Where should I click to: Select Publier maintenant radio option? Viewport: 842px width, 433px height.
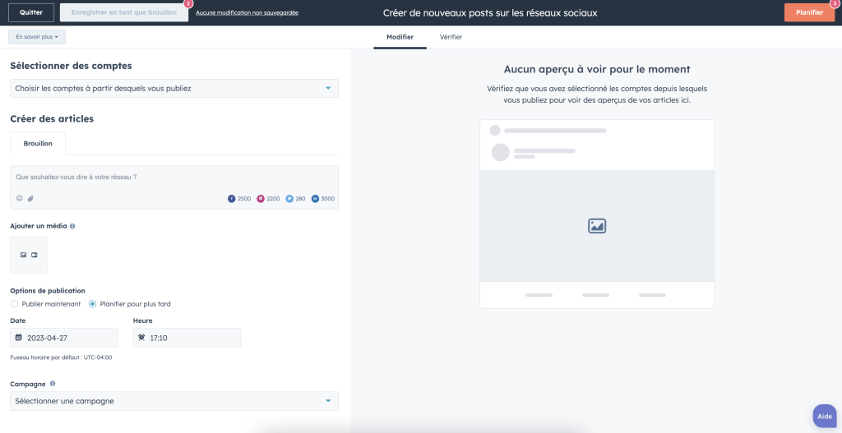15,304
